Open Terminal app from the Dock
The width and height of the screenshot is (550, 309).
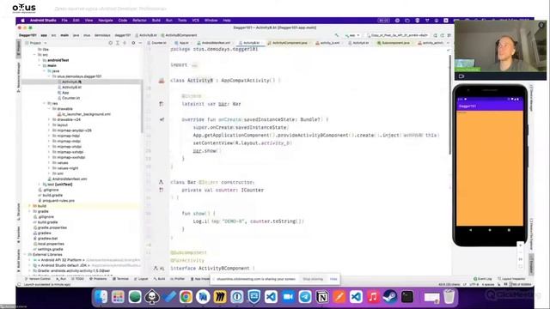[407, 297]
